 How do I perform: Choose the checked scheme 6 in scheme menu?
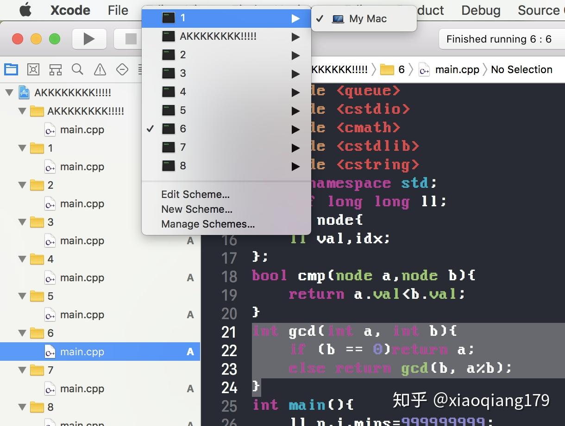(x=226, y=129)
